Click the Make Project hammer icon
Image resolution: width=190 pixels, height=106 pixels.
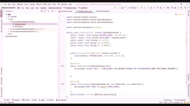point(115,8)
